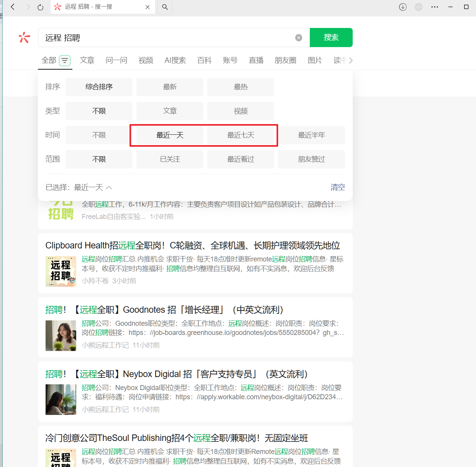Open the downloads icon in the title bar

pos(403,7)
